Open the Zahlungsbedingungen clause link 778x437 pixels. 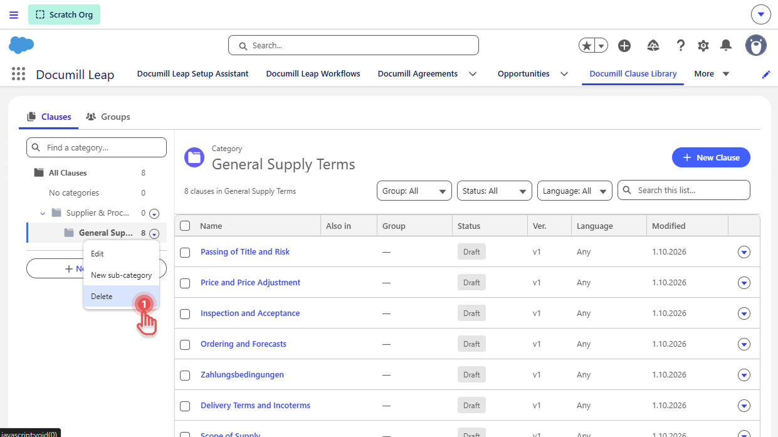click(x=242, y=375)
